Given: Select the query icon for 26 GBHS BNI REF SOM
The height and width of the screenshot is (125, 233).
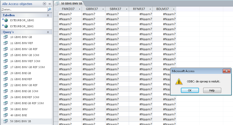Looking at the screenshot, I should tap(6, 97).
